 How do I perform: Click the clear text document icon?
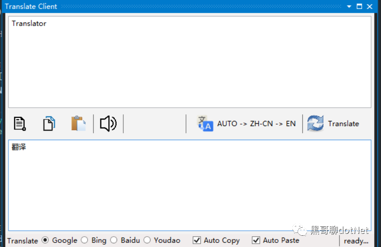point(20,124)
